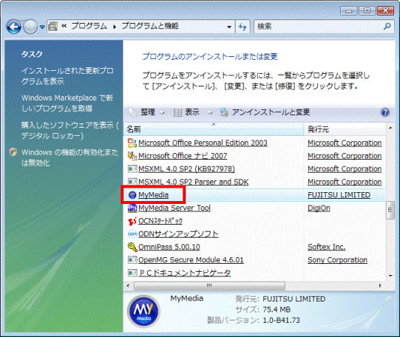Select Microsoft Office ナビ 2007 entry
Screen dimensions: 400x337
point(183,156)
